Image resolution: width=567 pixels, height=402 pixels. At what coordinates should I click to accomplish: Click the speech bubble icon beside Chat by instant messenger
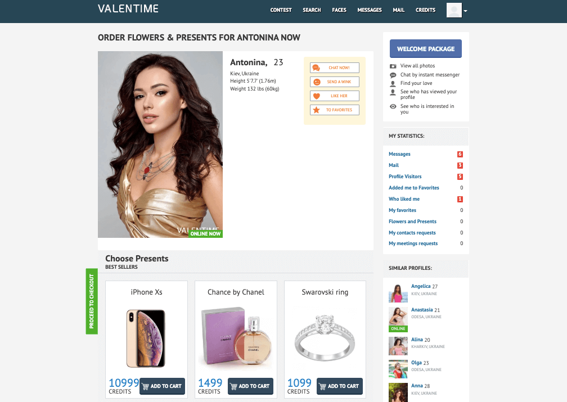(x=393, y=75)
